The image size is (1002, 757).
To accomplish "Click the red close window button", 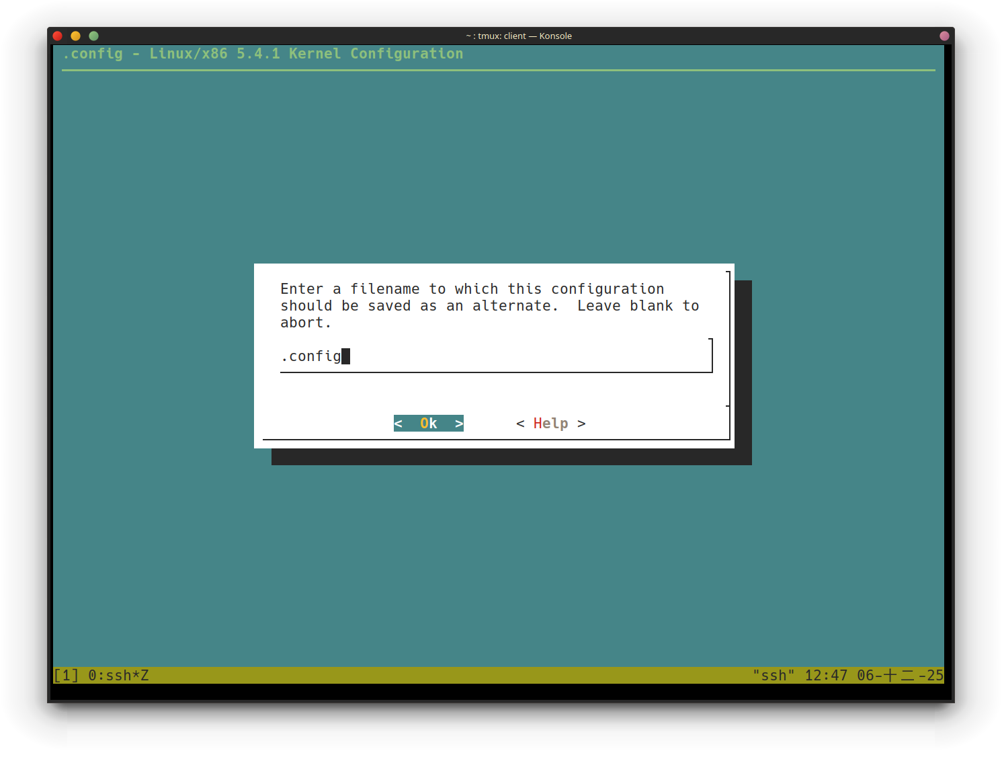I will tap(58, 36).
